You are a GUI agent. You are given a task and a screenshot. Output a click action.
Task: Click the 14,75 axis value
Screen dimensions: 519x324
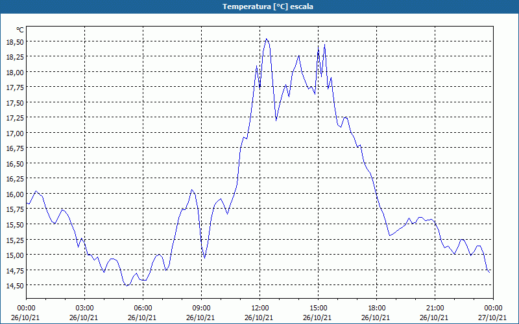click(15, 270)
